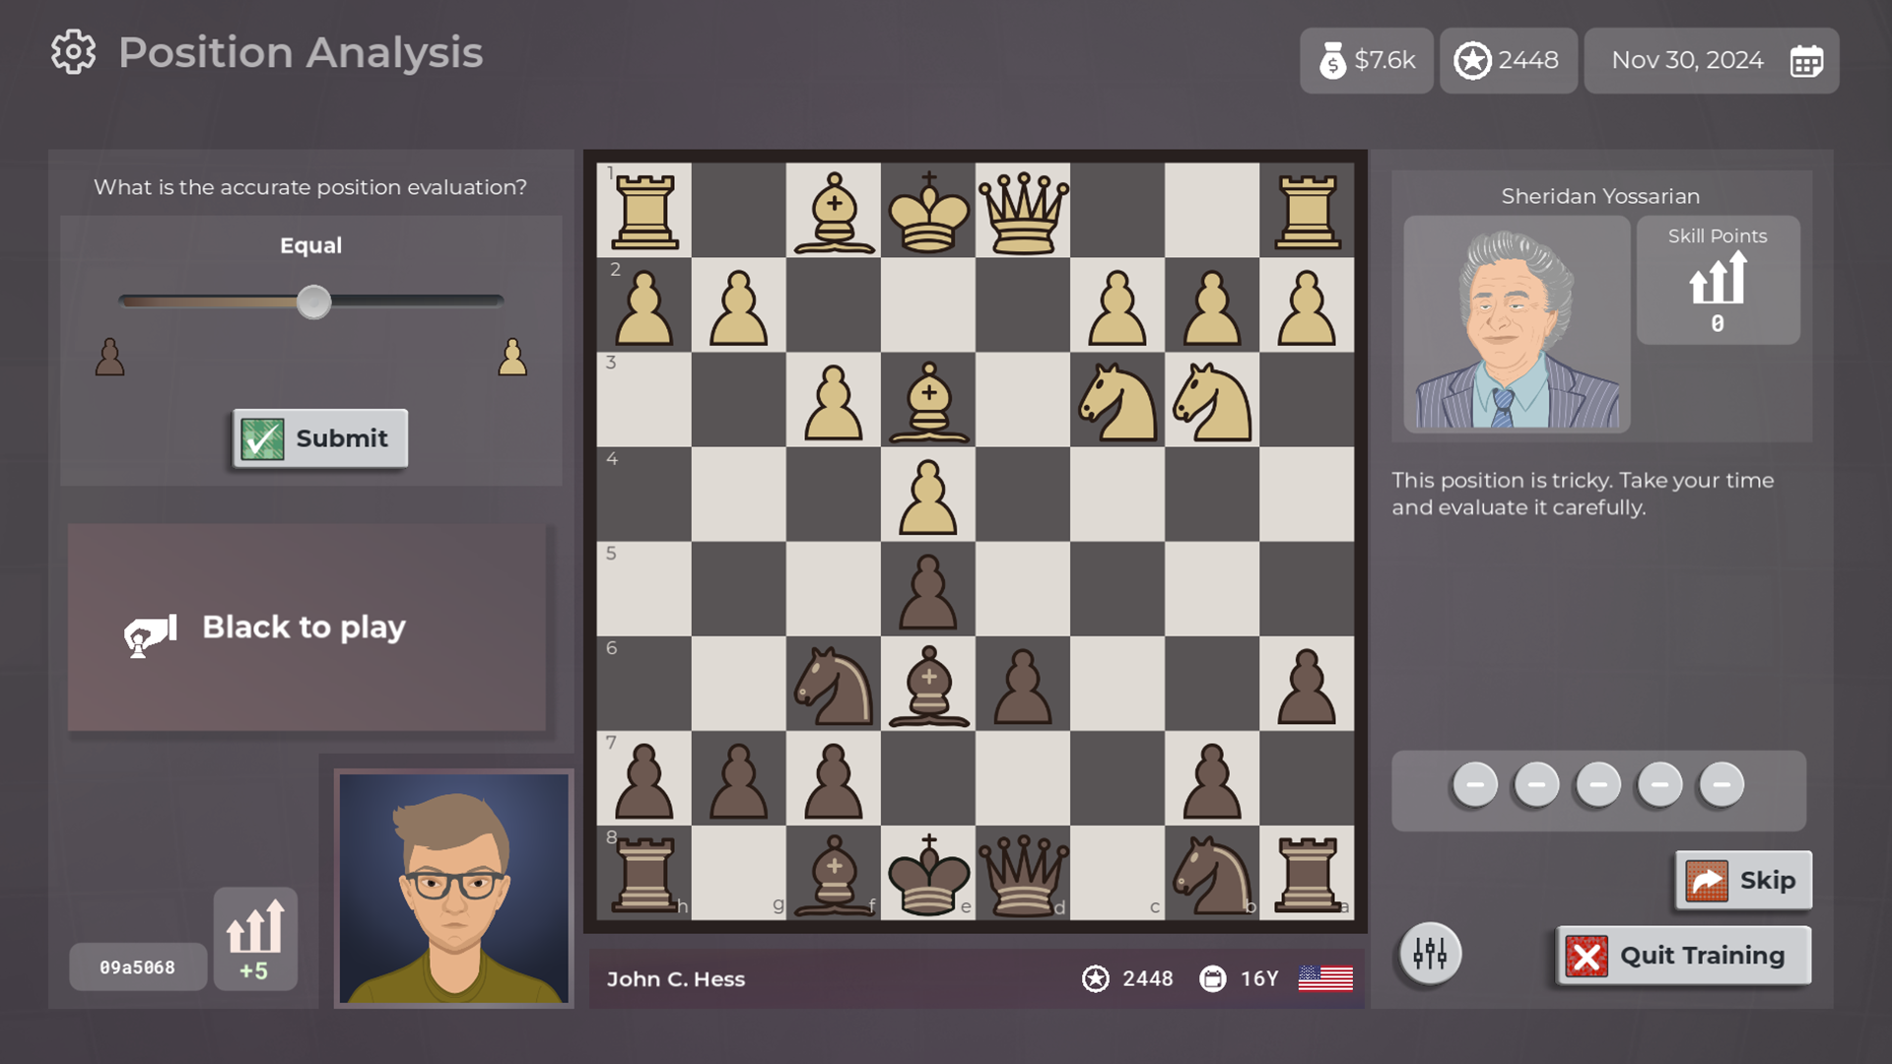
Task: Click the money bag balance icon
Action: point(1332,61)
